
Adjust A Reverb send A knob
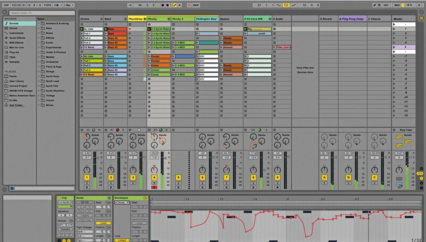click(324, 137)
